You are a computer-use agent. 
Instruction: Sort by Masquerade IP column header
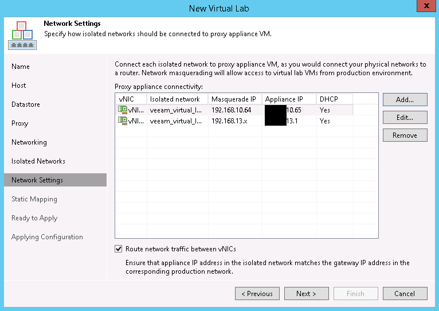[234, 99]
